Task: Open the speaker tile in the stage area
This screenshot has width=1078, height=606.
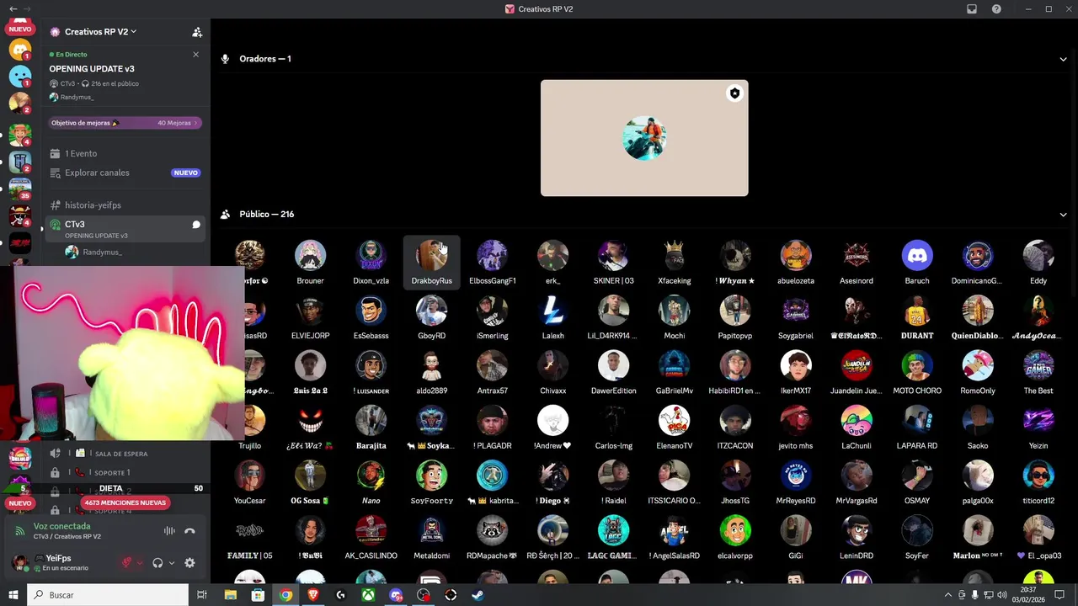Action: (644, 138)
